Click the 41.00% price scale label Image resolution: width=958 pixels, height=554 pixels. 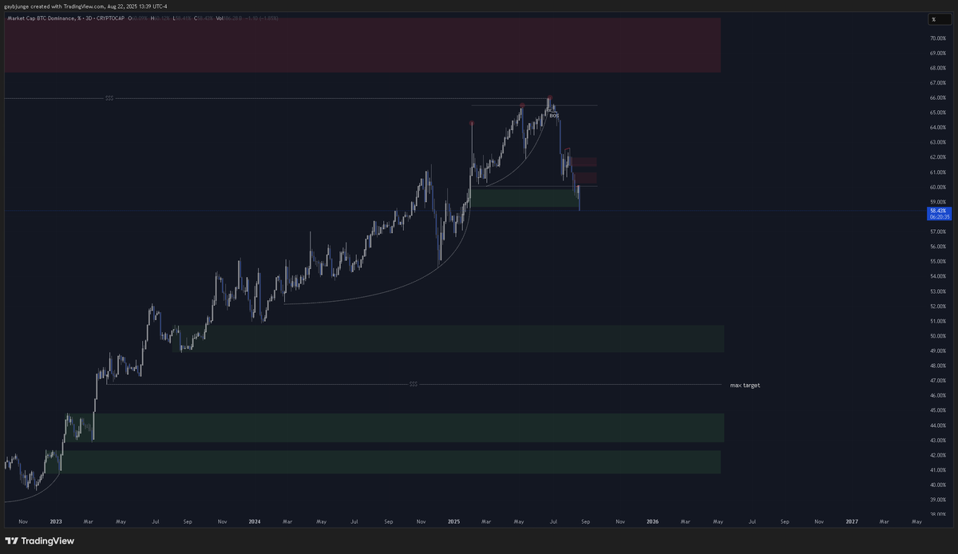[938, 469]
